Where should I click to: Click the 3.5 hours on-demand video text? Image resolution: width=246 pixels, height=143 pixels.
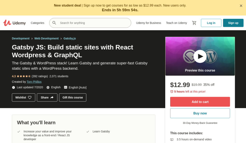click(194, 139)
